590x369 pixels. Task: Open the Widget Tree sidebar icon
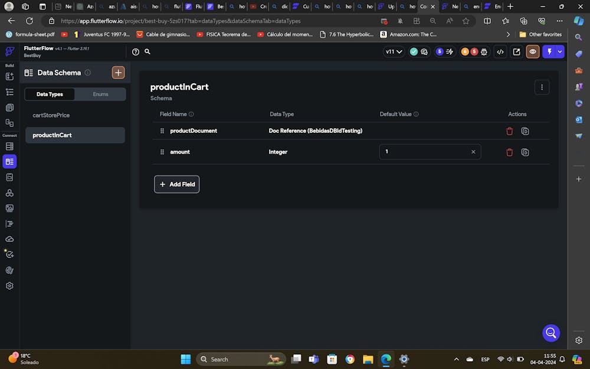coord(9,92)
